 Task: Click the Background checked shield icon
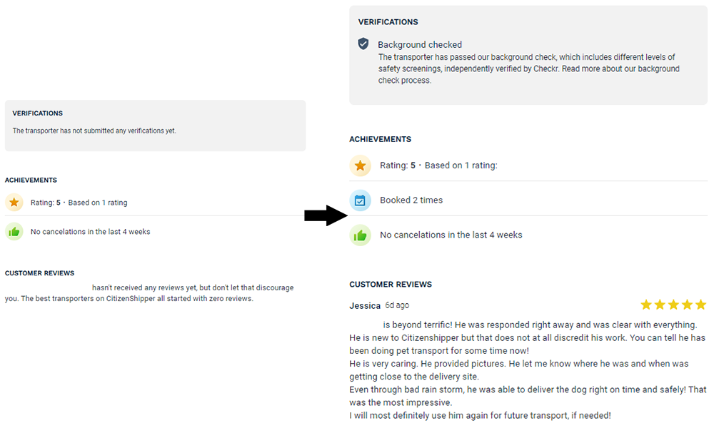coord(363,44)
